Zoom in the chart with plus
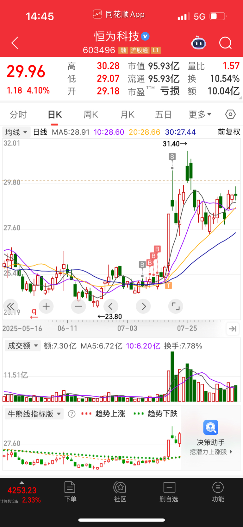This screenshot has width=243, height=527. (46, 306)
